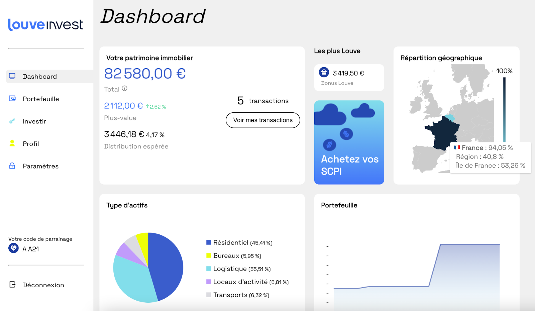Click the 'Transports (6,32 %)' legend label
This screenshot has width=535, height=311.
click(x=241, y=295)
